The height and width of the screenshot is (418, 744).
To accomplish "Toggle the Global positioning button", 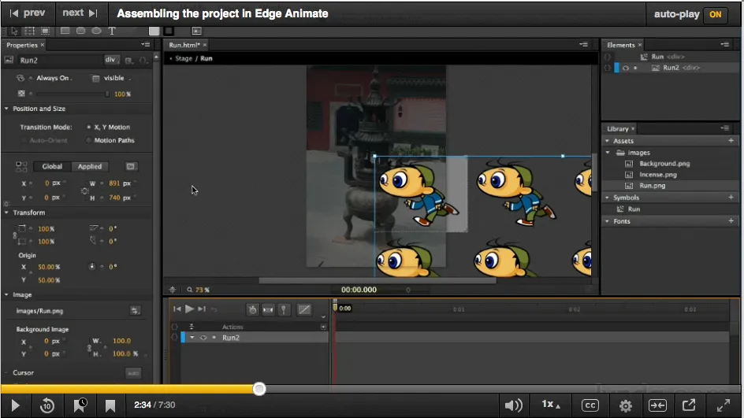I will click(52, 166).
